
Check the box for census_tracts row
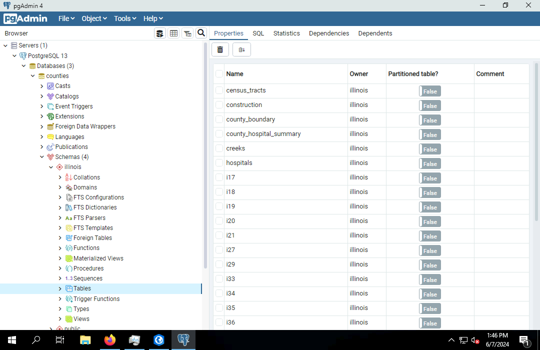(x=219, y=90)
